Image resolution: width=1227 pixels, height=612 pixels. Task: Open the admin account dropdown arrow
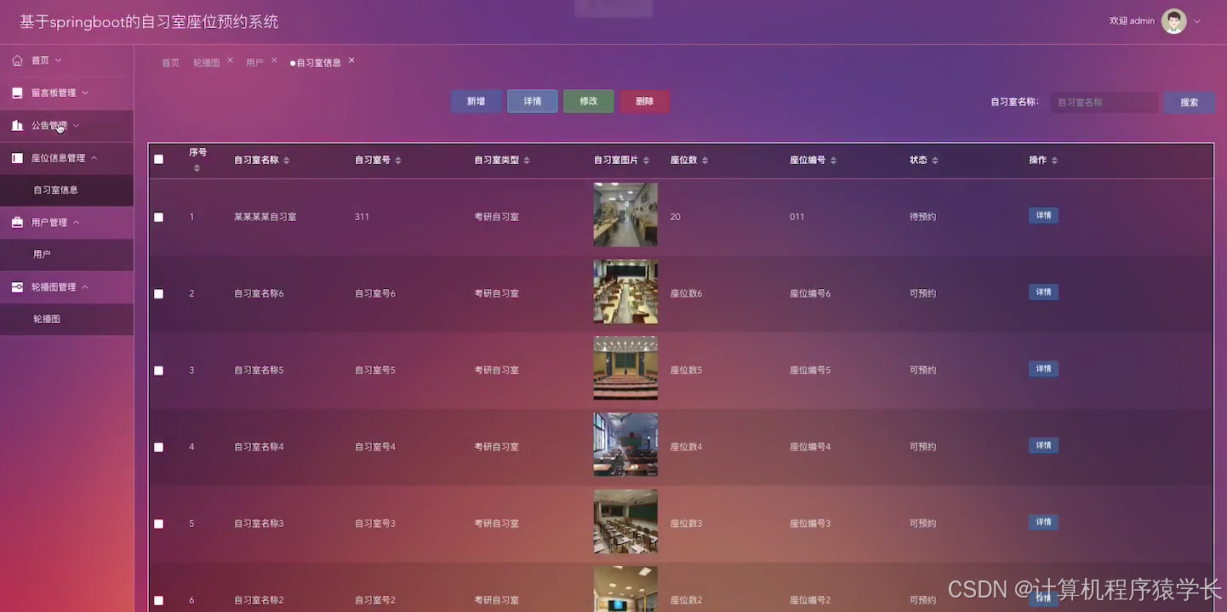[x=1197, y=21]
